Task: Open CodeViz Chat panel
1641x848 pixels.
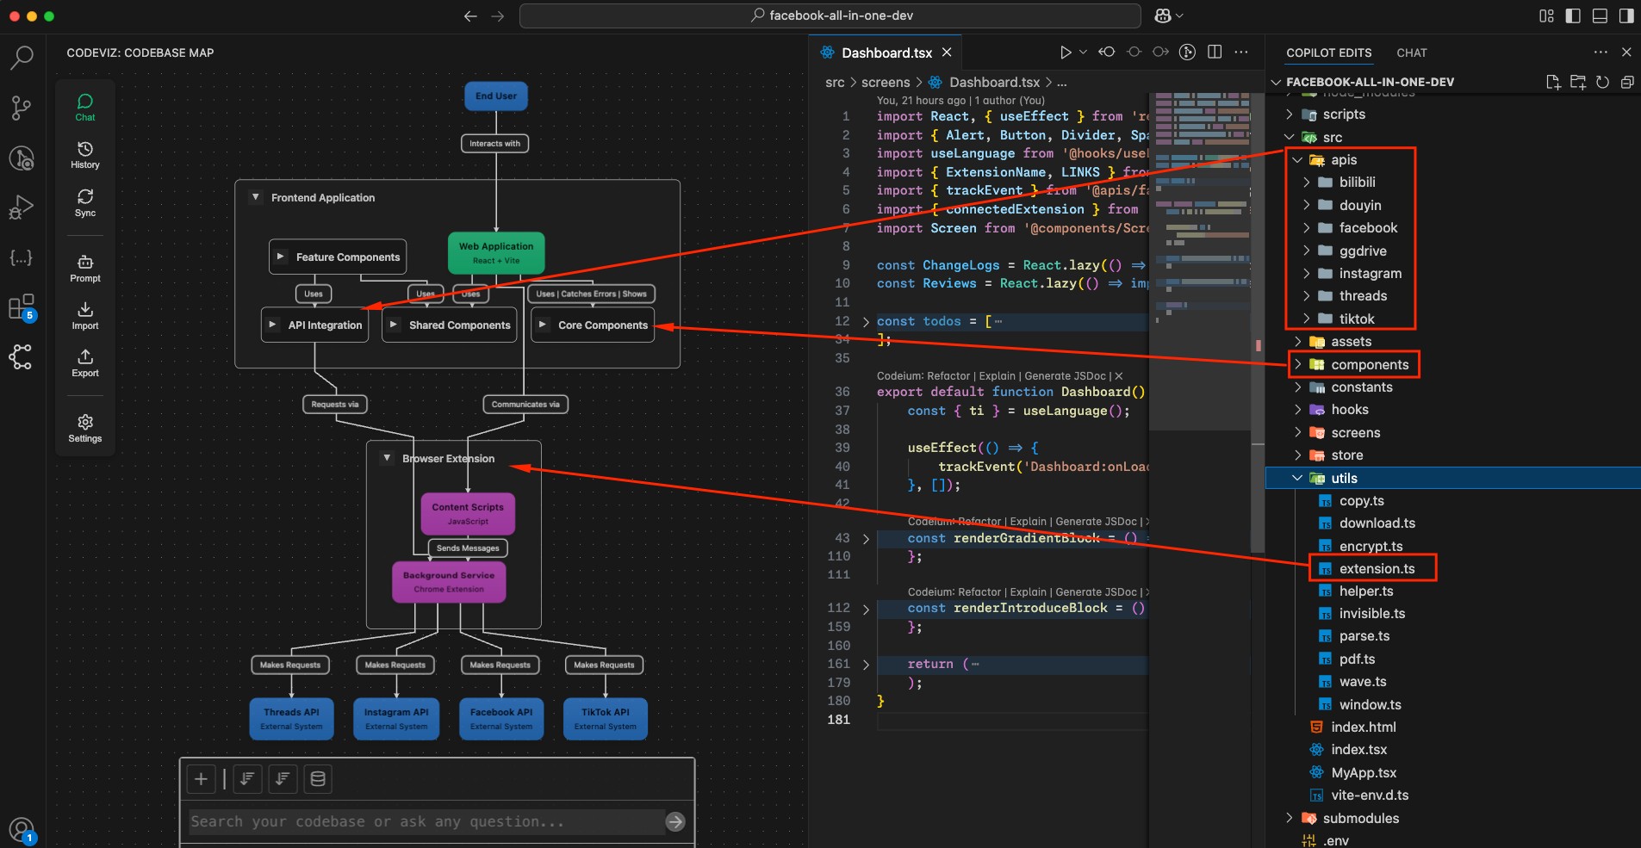Action: 85,108
